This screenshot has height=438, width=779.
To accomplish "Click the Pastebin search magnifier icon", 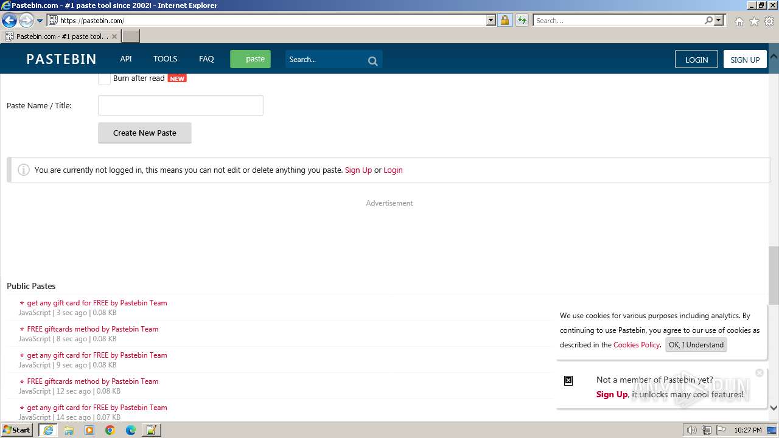I will tap(373, 60).
